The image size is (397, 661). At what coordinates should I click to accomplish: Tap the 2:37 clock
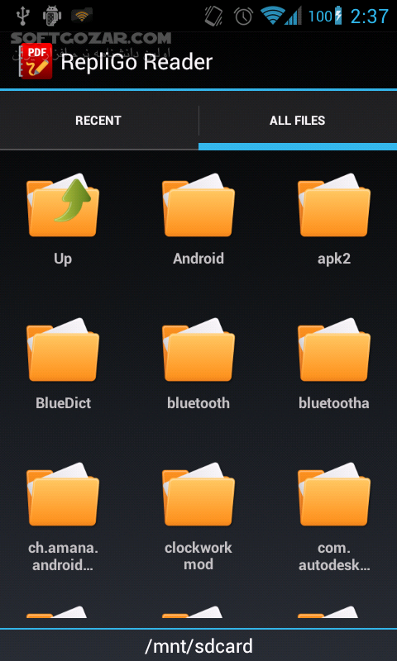tap(369, 17)
